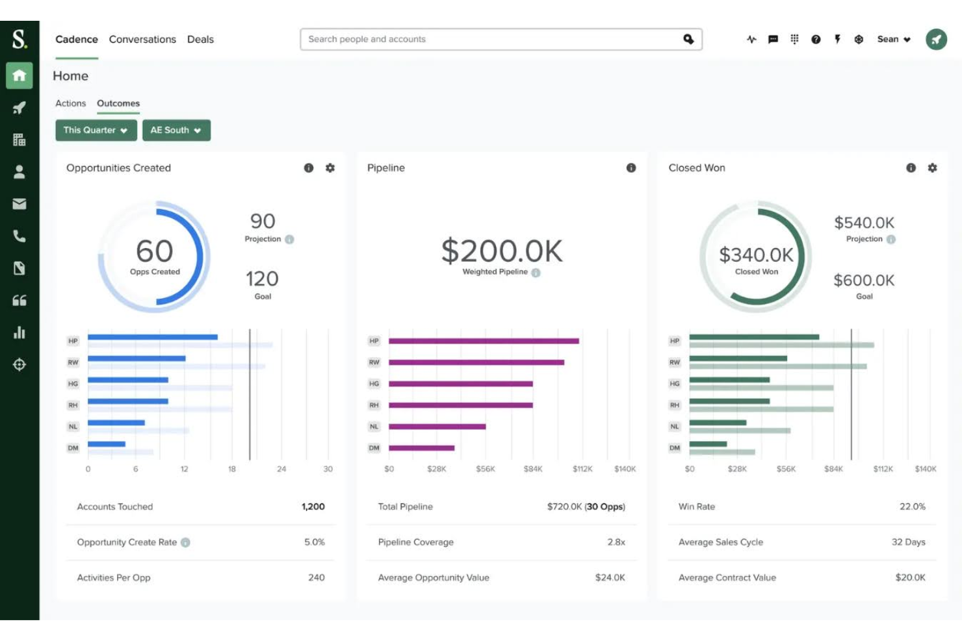Select the phone Calls icon

tap(19, 236)
